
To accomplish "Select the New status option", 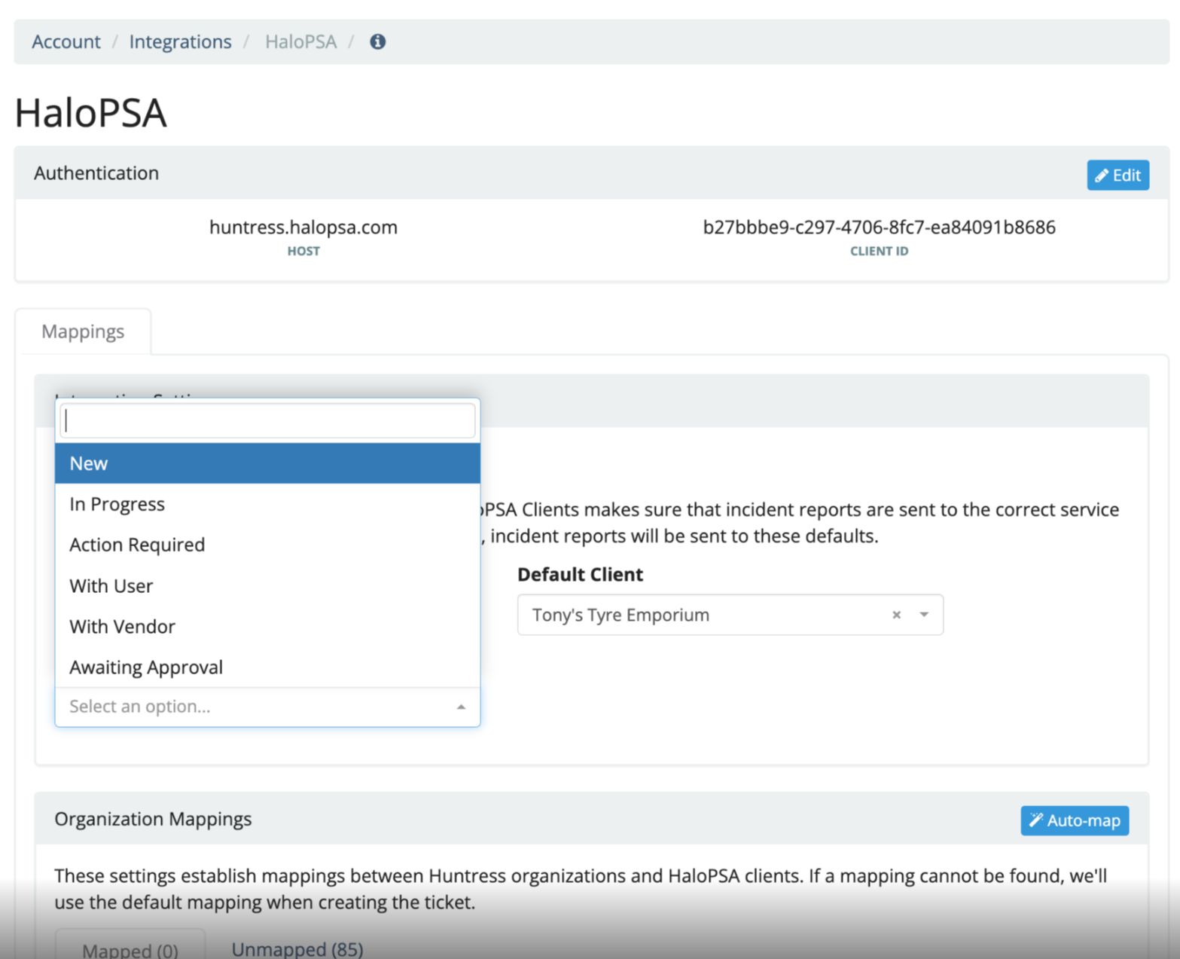I will click(x=267, y=463).
